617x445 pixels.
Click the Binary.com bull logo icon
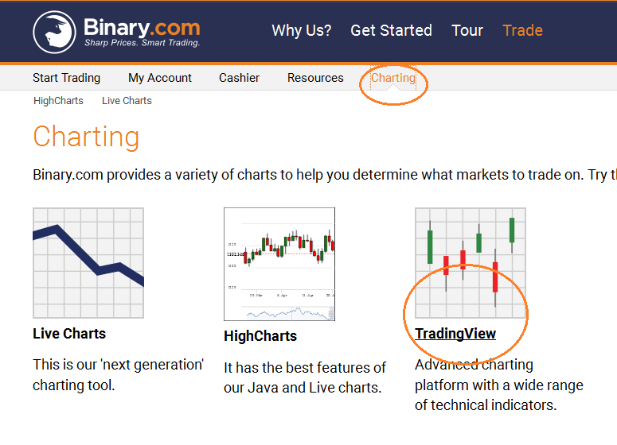(54, 32)
